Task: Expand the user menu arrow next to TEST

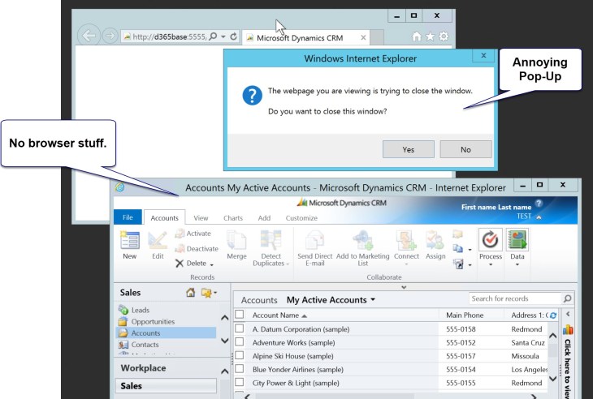Action: click(x=539, y=217)
